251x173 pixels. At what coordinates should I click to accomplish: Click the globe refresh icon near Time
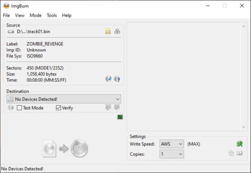point(108,78)
